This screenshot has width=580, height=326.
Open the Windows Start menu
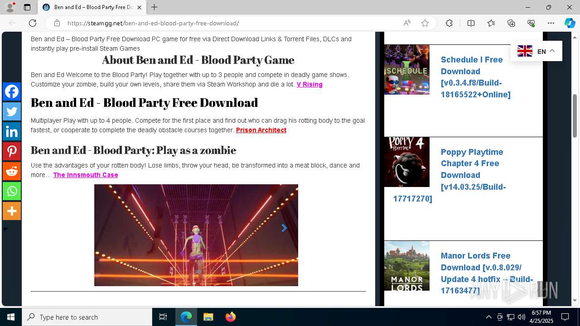pos(11,317)
